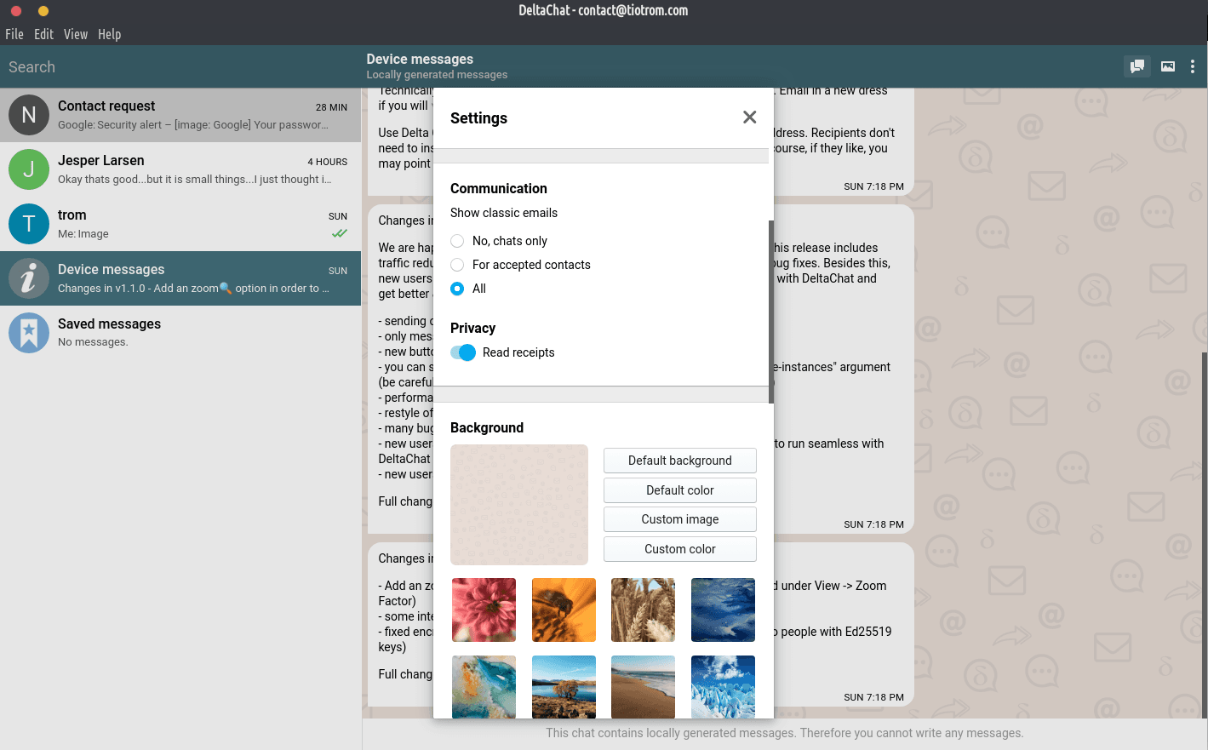Click the current background preview image
1208x750 pixels.
[519, 505]
